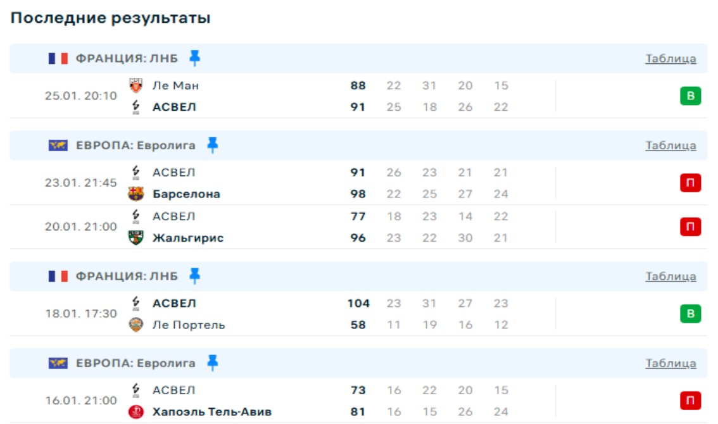Image resolution: width=718 pixels, height=424 pixels.
Task: Click the Хапоэль Тель-Авив logo
Action: pyautogui.click(x=136, y=412)
